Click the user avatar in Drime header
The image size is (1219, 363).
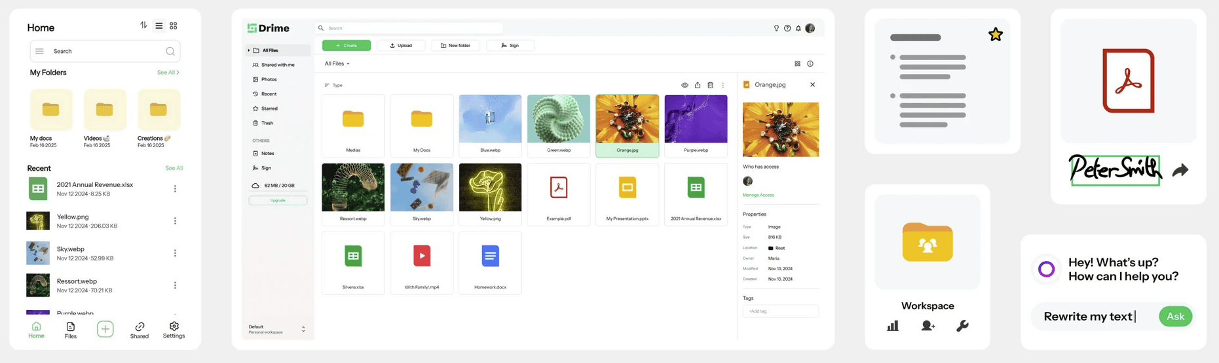(810, 28)
